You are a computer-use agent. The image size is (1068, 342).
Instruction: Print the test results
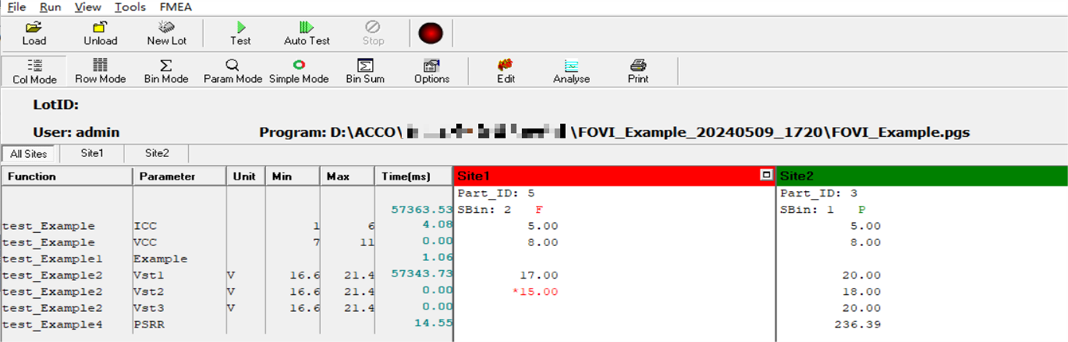click(638, 71)
